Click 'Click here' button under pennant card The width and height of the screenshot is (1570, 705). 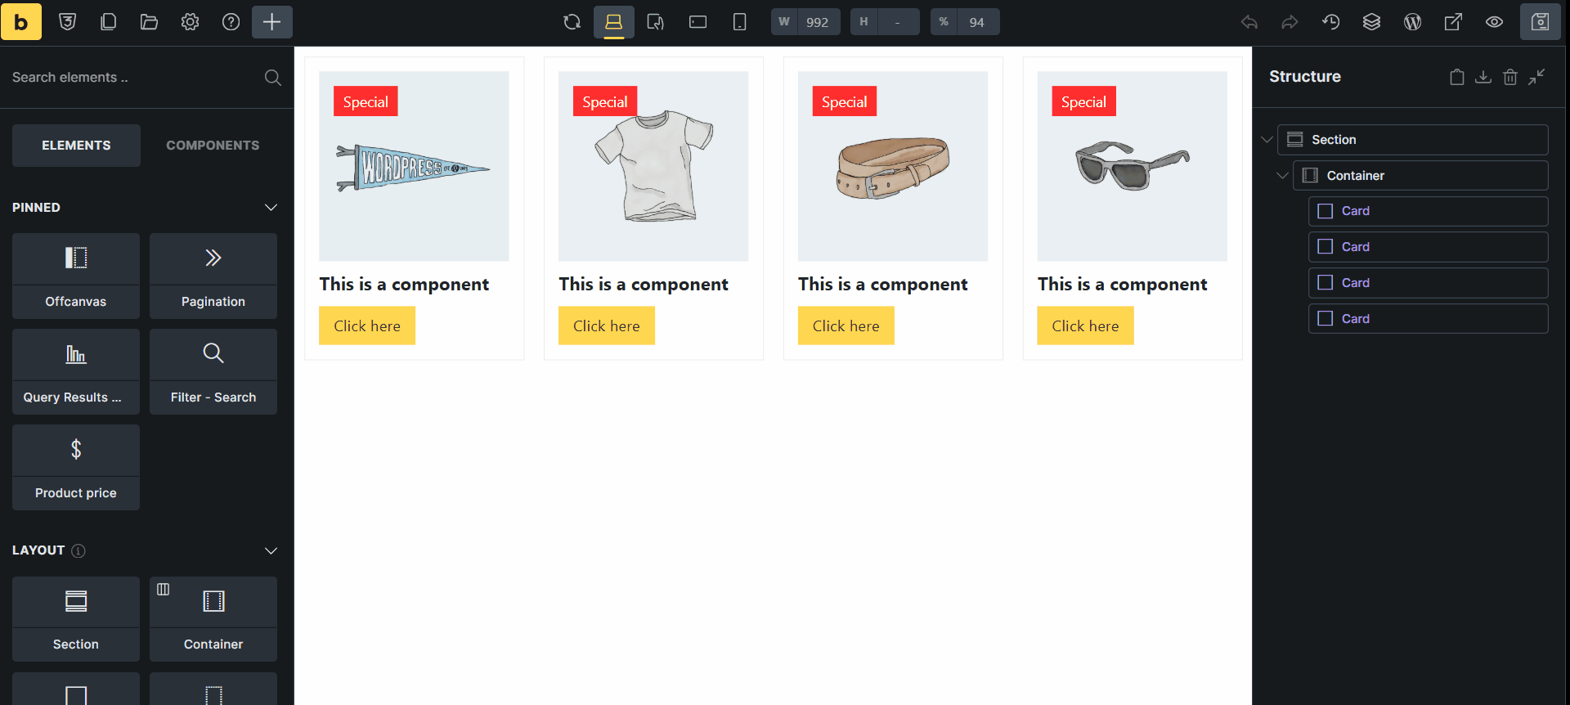click(367, 326)
